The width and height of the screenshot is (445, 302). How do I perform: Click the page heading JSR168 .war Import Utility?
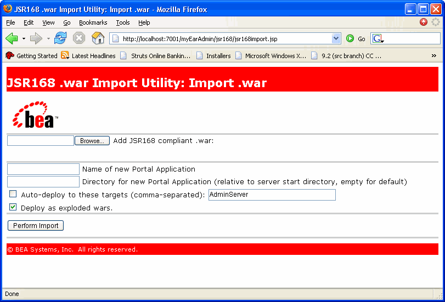[x=137, y=83]
